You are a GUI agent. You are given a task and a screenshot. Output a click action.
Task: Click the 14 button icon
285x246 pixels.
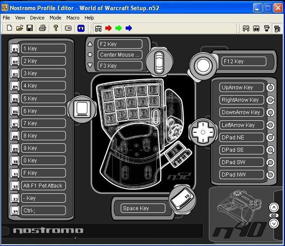pyautogui.click(x=15, y=211)
